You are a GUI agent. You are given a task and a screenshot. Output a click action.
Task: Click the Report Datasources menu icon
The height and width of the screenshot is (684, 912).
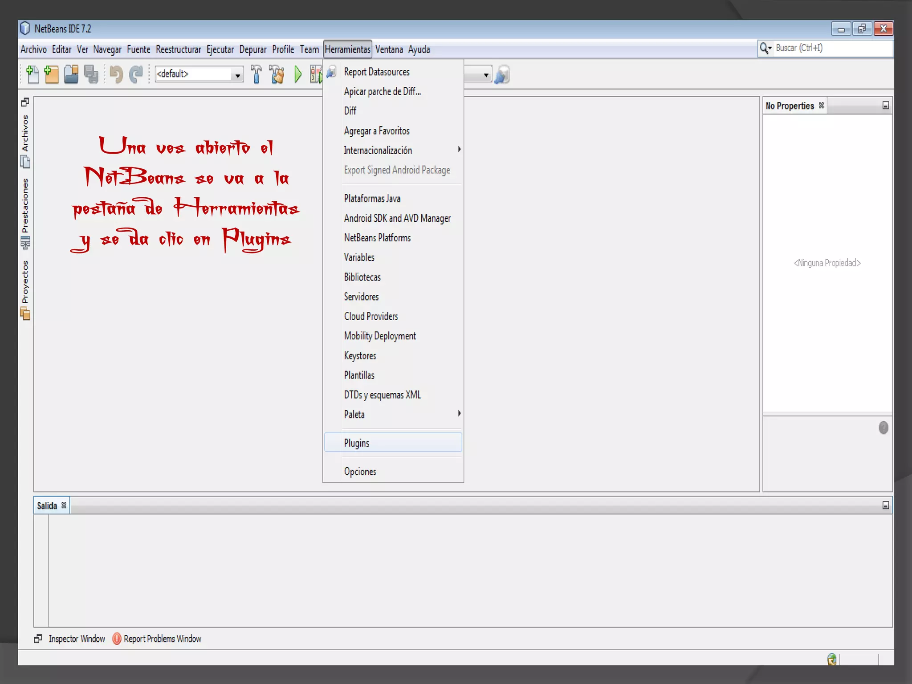coord(331,72)
